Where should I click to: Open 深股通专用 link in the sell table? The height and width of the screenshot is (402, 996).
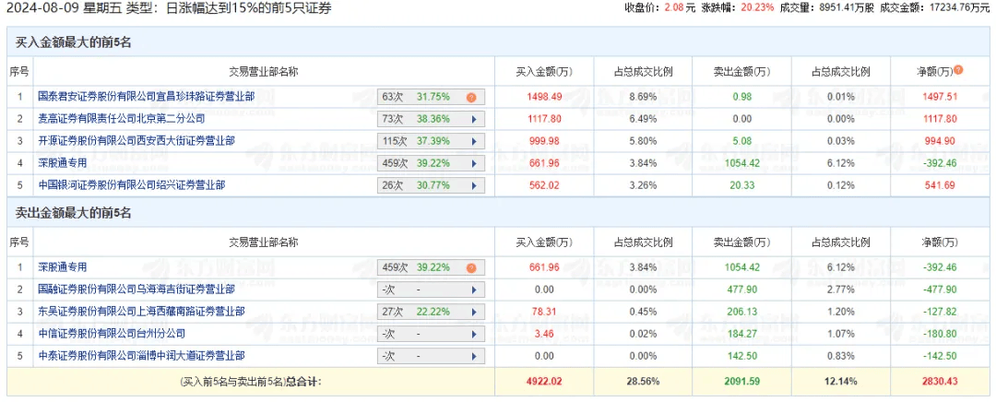(x=63, y=267)
